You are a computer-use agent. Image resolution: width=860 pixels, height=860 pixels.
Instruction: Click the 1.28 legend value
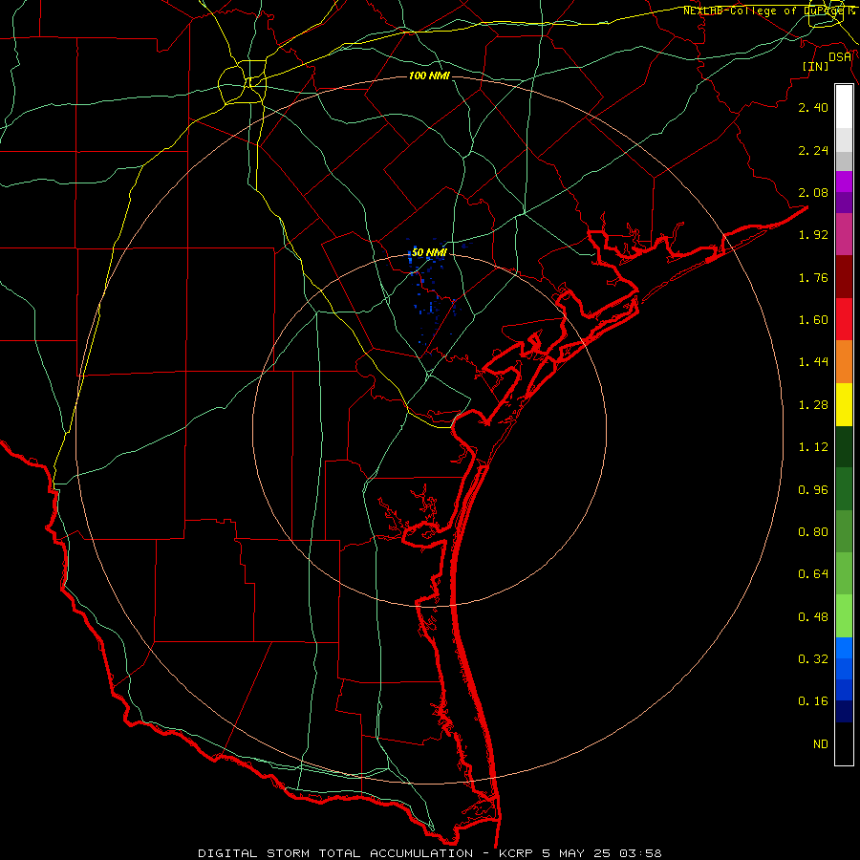coord(813,405)
